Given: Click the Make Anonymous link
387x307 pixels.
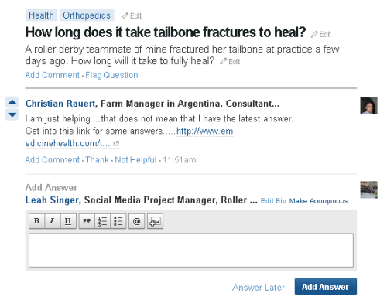Looking at the screenshot, I should click(x=319, y=201).
